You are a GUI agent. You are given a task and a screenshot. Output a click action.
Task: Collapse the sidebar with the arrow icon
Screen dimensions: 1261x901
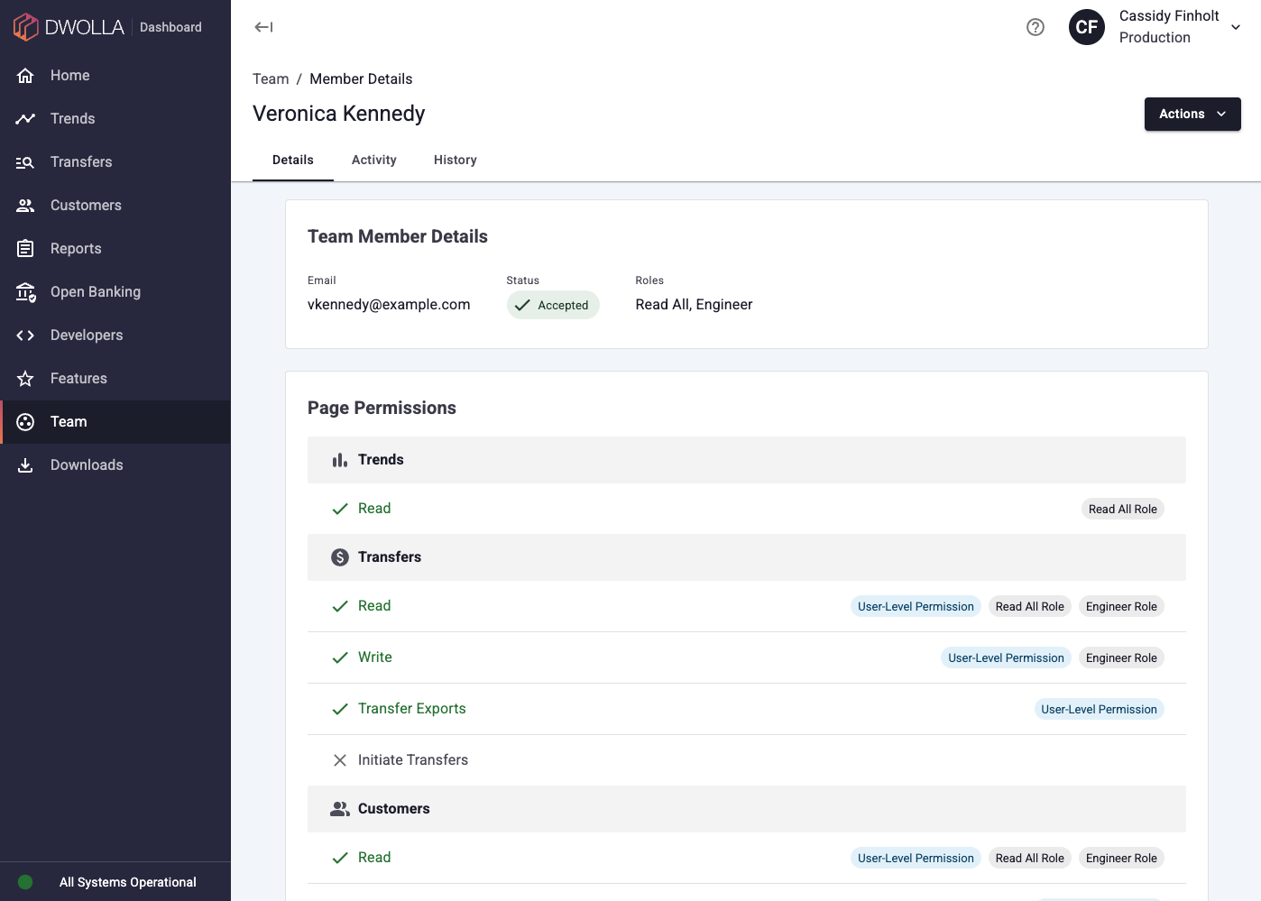pos(263,27)
